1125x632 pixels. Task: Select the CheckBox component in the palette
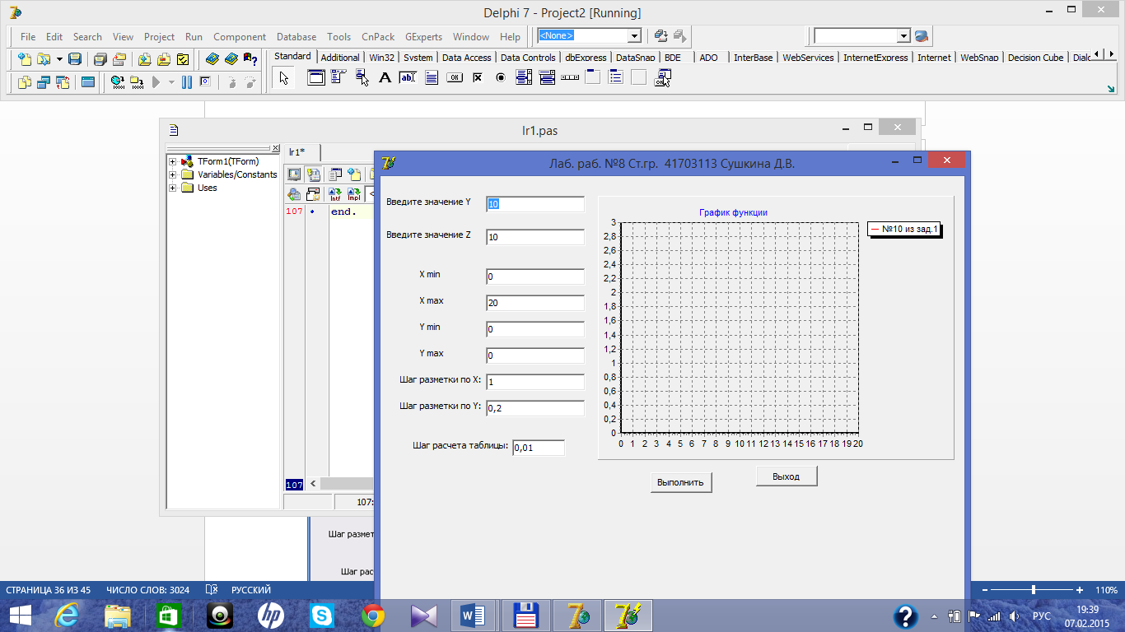click(477, 78)
